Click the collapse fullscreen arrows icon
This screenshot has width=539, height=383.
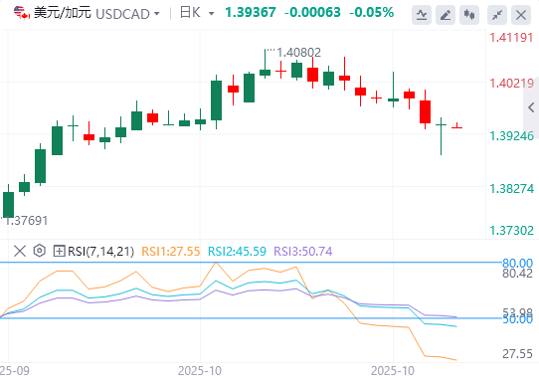coord(497,15)
